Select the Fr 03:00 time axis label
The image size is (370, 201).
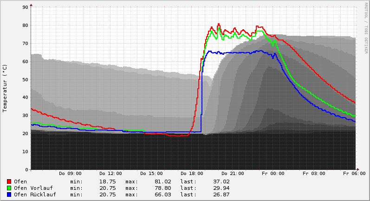[313, 174]
